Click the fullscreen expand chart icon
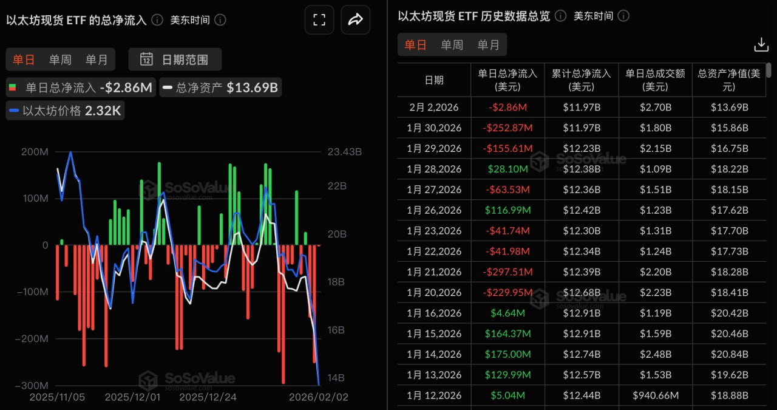 [x=319, y=19]
